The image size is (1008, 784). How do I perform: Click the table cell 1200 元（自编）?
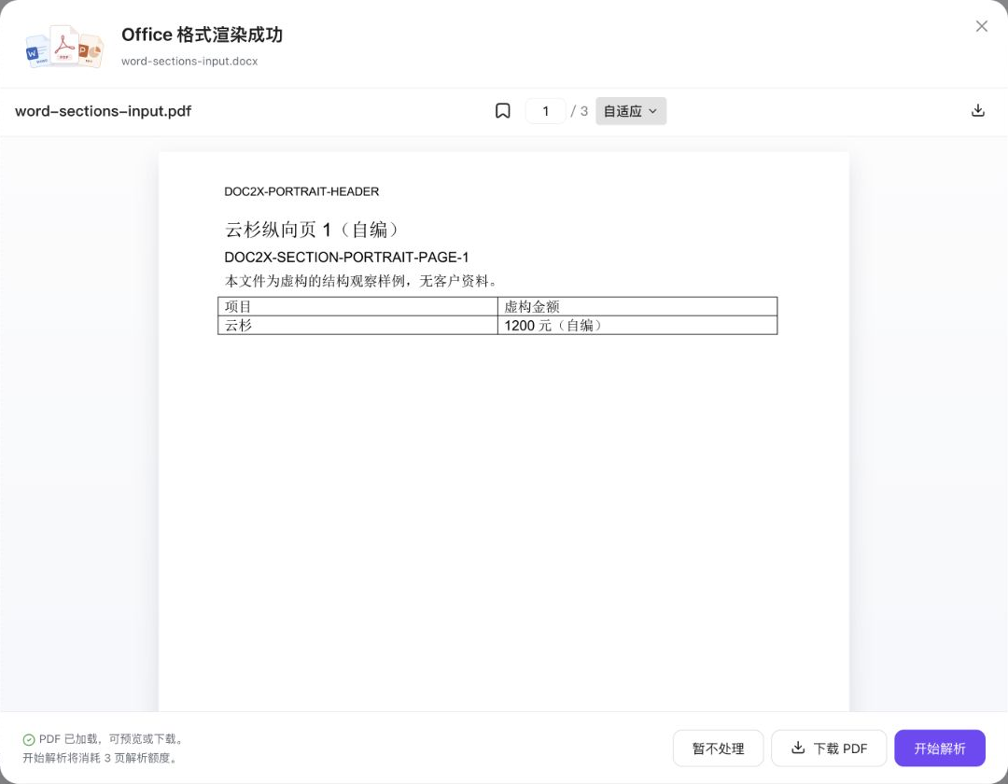click(x=637, y=325)
